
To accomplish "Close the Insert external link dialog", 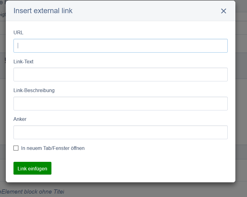I will coord(223,11).
